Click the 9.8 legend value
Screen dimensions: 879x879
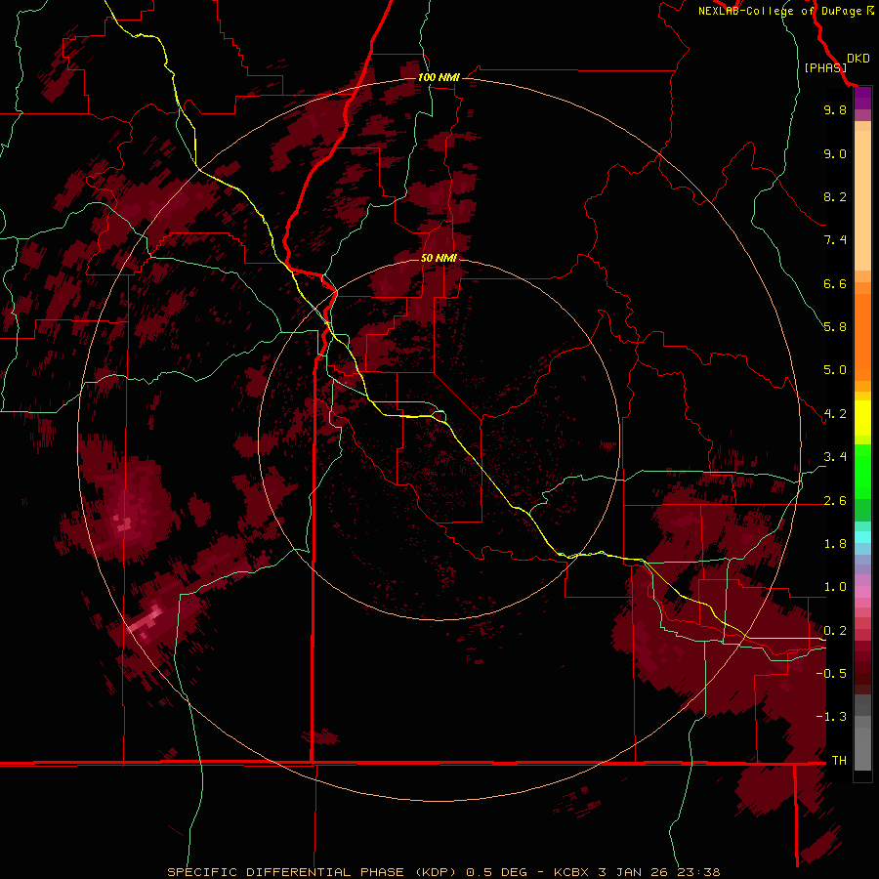835,109
